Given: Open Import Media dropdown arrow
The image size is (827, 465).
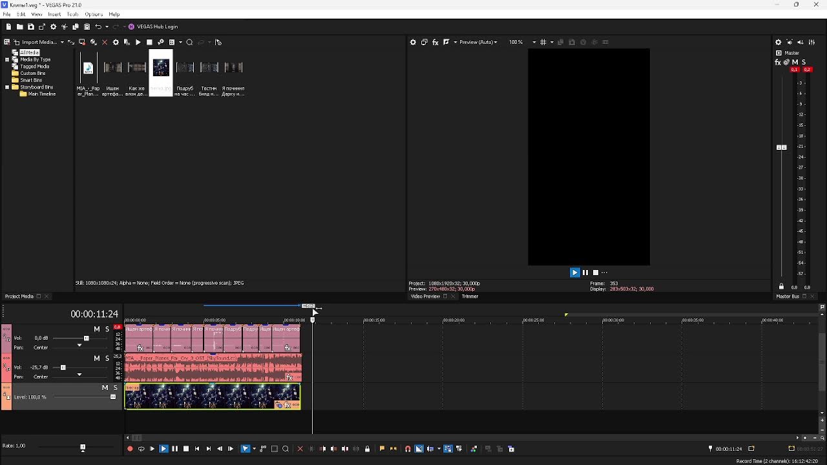Looking at the screenshot, I should point(63,42).
